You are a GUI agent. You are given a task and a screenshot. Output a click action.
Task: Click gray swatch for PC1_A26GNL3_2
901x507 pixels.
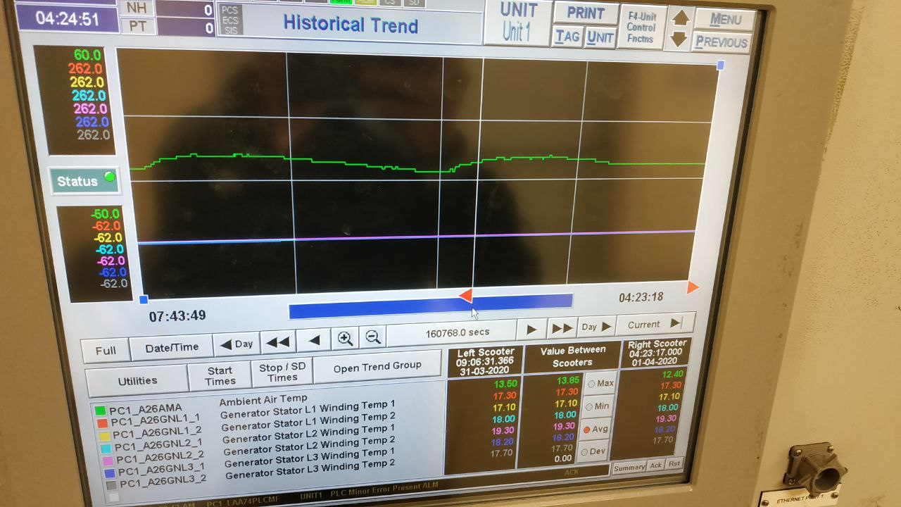[x=112, y=485]
